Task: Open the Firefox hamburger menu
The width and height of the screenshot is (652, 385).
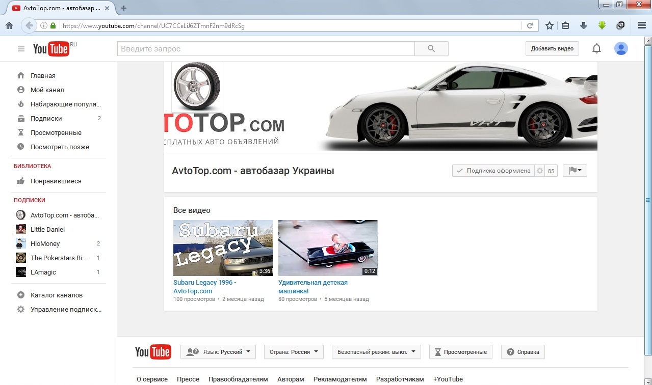Action: click(x=642, y=25)
